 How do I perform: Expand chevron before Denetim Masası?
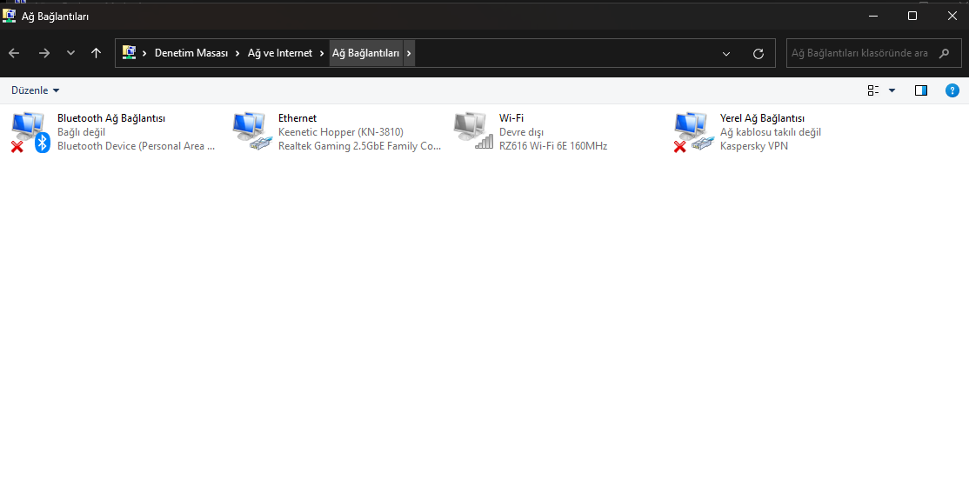pyautogui.click(x=144, y=53)
